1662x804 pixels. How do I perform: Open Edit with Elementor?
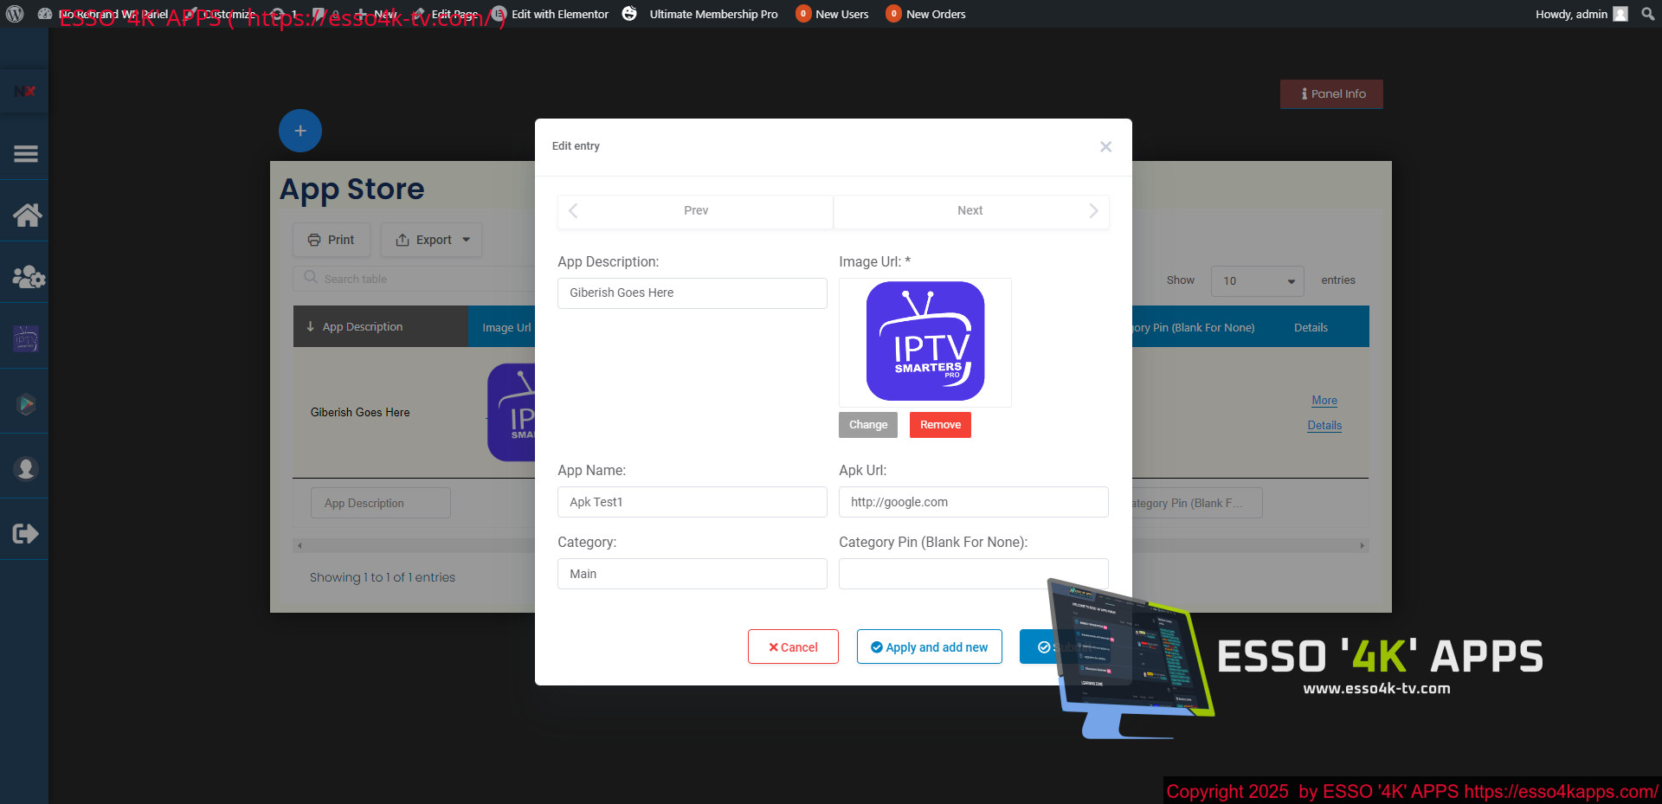(551, 14)
